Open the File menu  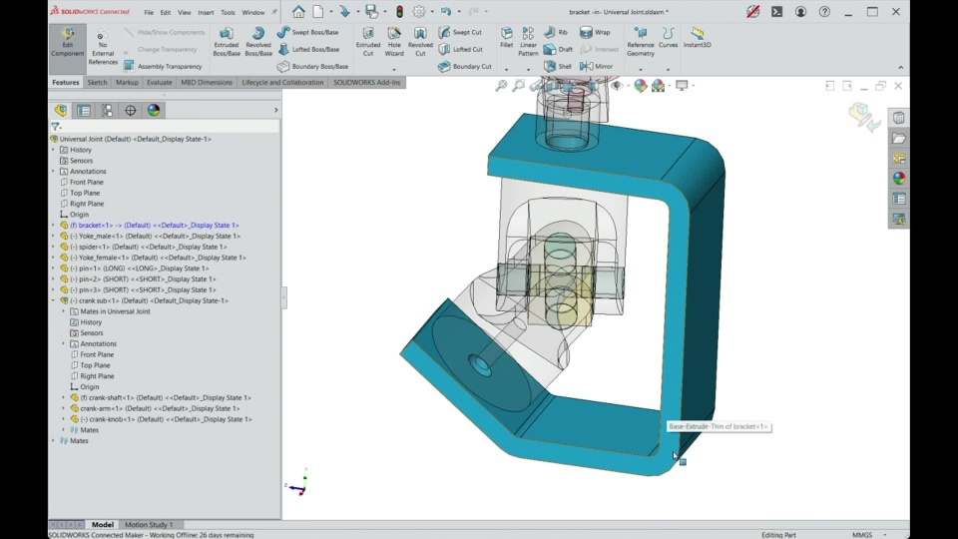point(149,12)
